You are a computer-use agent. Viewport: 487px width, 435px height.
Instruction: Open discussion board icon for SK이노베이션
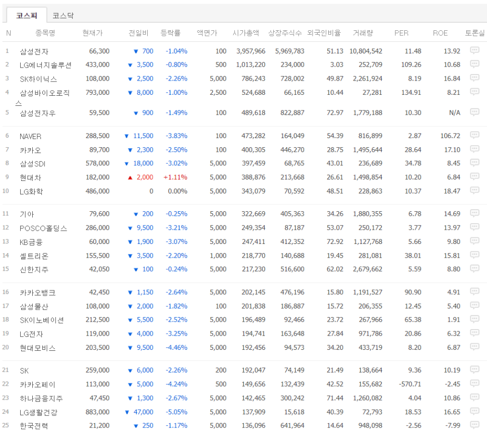pyautogui.click(x=474, y=319)
